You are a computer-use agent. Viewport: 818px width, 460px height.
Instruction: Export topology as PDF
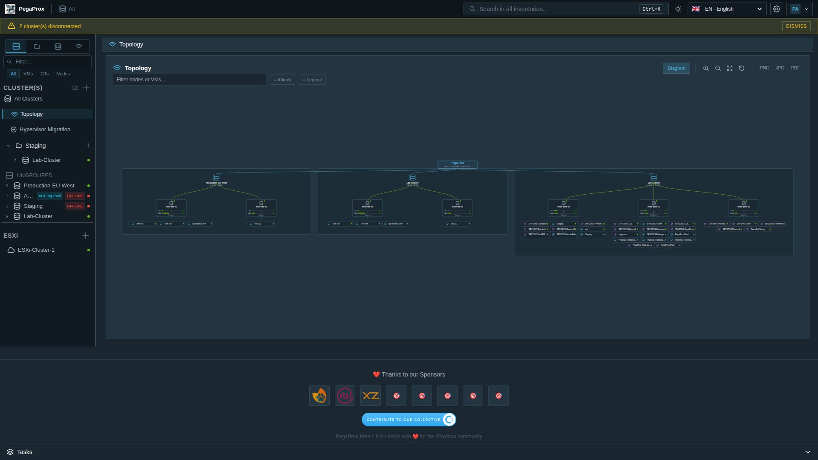(x=795, y=68)
